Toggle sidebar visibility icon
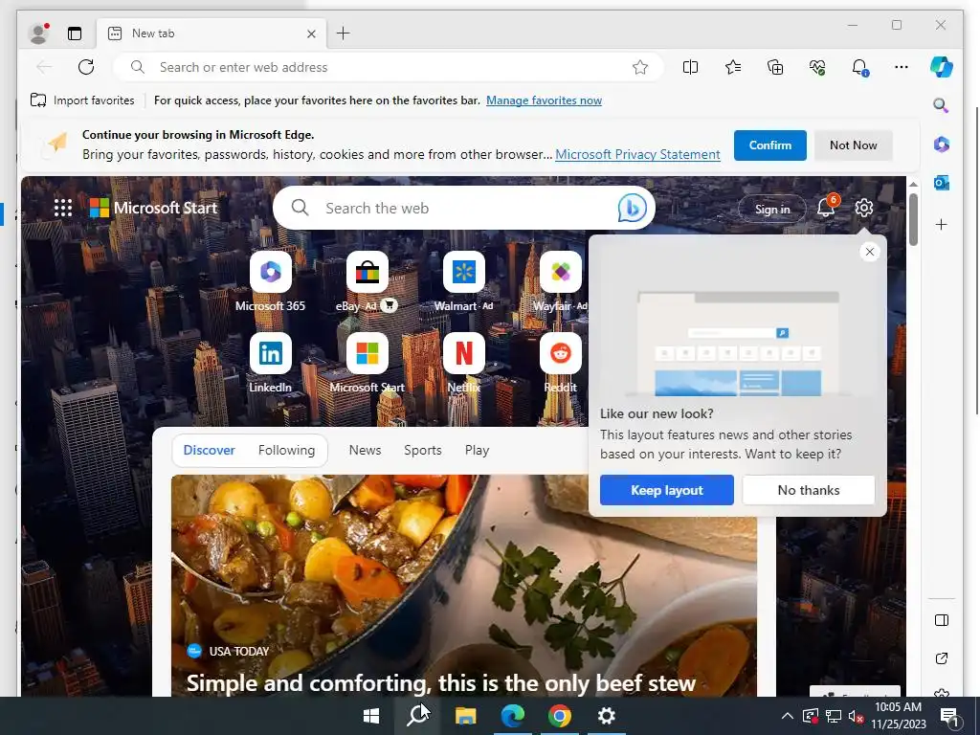Image resolution: width=980 pixels, height=735 pixels. [x=942, y=620]
